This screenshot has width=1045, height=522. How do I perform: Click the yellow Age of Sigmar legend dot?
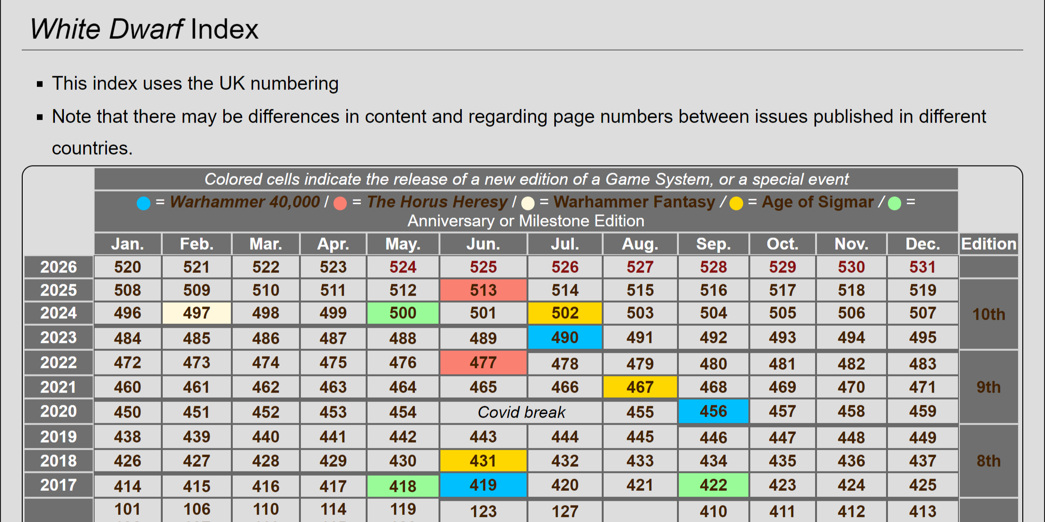pos(736,203)
